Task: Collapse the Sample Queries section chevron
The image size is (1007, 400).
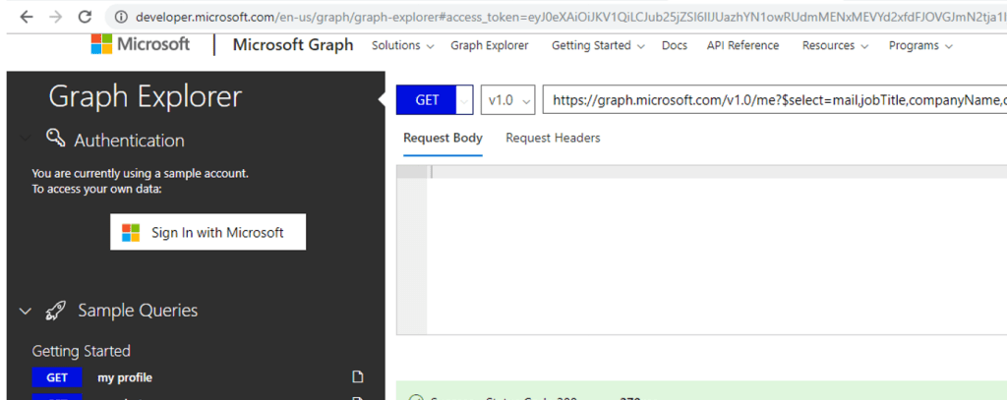Action: click(x=26, y=312)
